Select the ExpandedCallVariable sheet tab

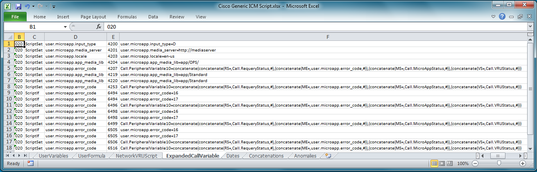coord(193,156)
